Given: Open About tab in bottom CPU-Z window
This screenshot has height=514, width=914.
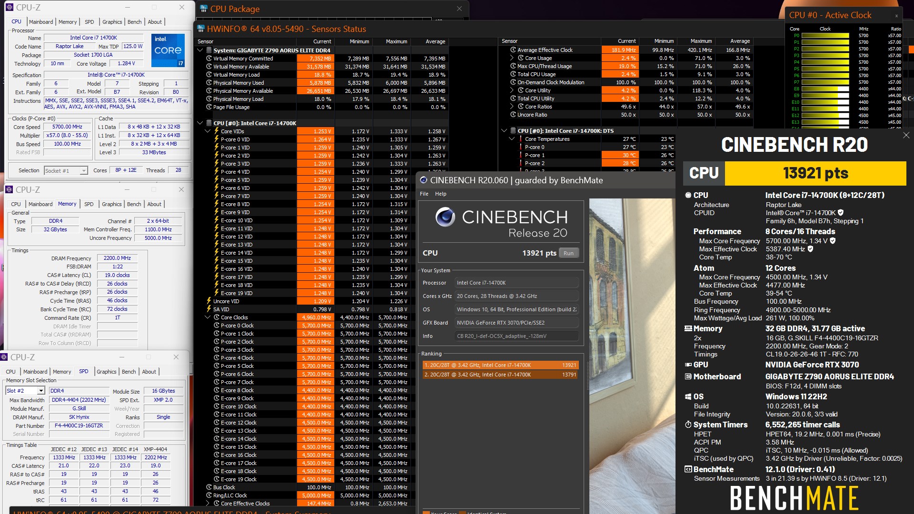Looking at the screenshot, I should coord(149,372).
